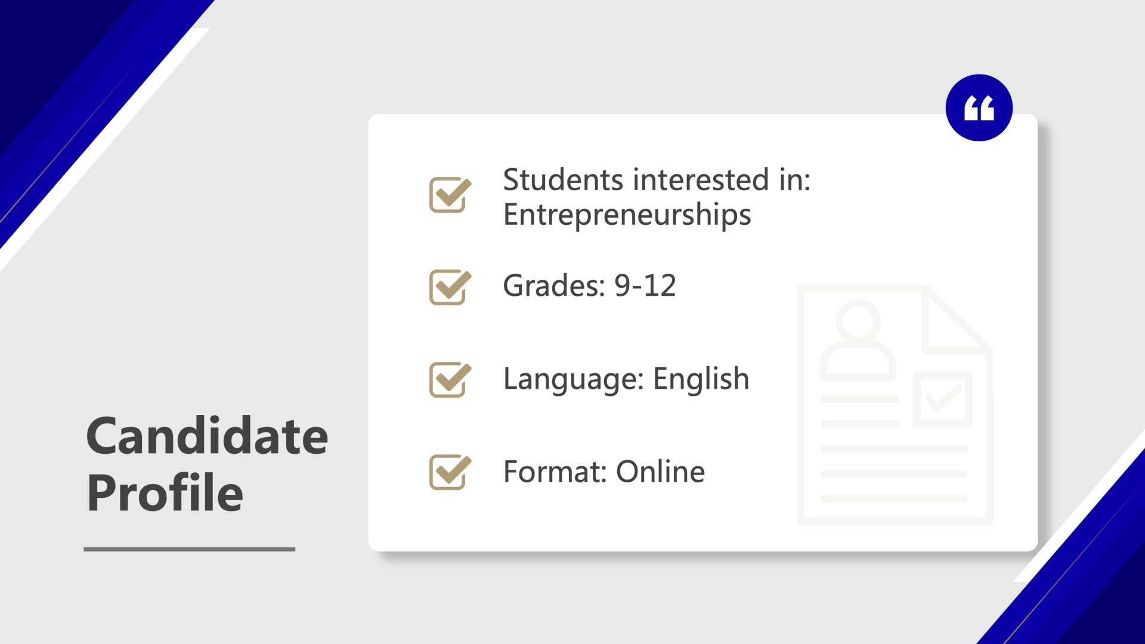Click the person silhouette in resume graphic

pos(858,340)
